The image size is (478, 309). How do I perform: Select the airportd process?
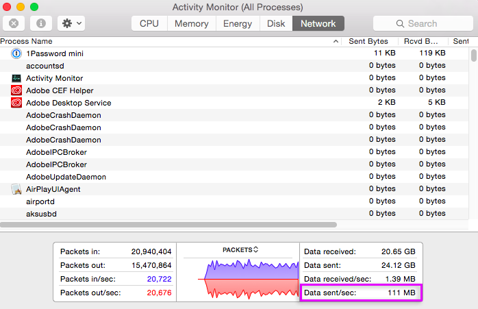[x=40, y=201]
